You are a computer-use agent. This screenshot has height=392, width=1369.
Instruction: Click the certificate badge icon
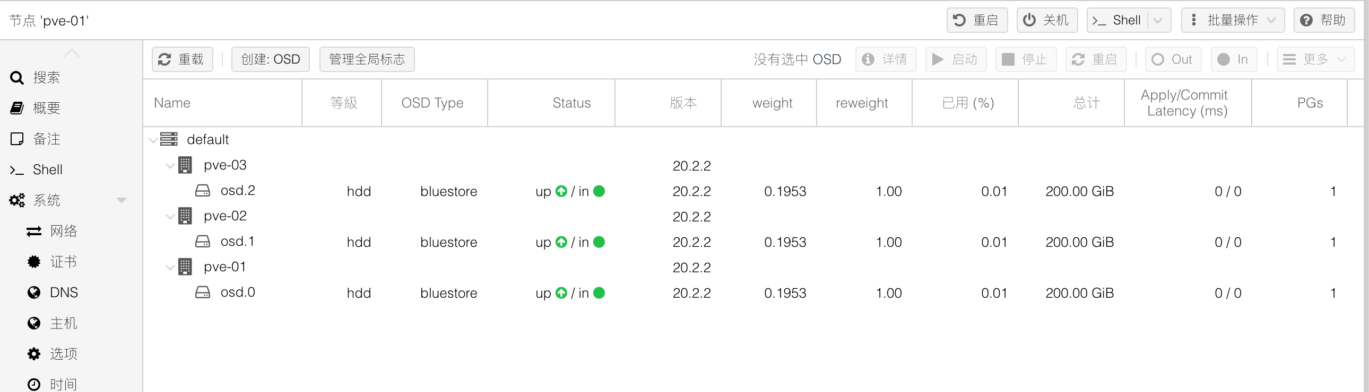pyautogui.click(x=34, y=262)
